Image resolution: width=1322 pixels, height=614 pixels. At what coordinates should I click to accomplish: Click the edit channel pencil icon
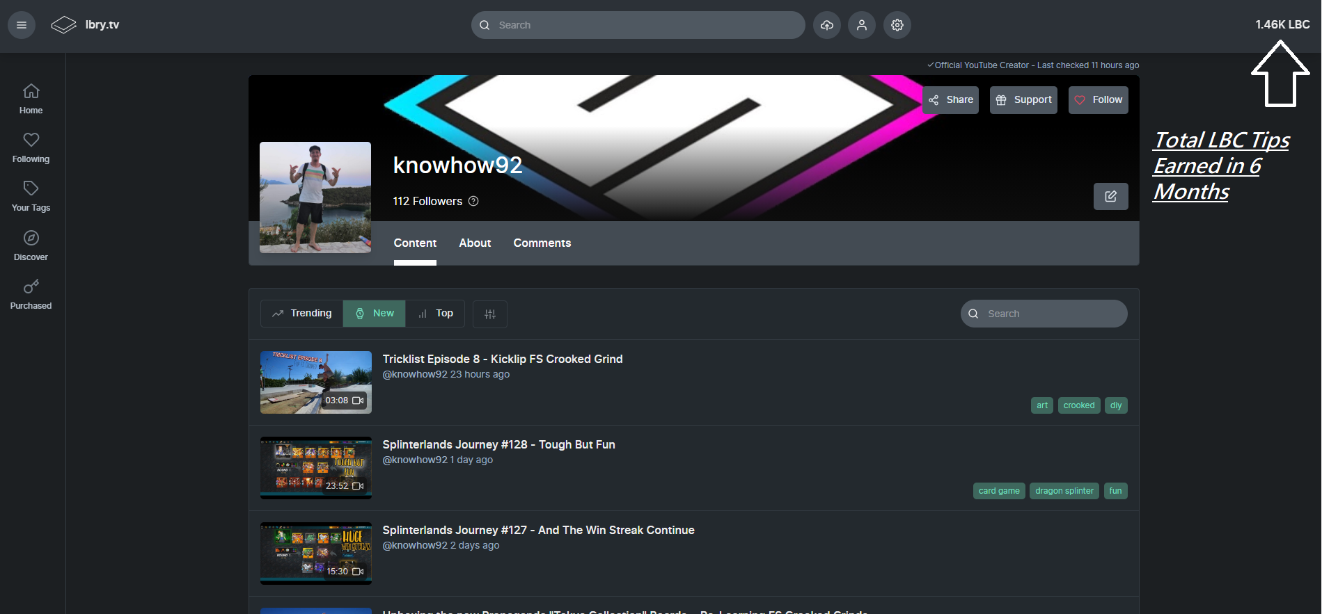1111,196
